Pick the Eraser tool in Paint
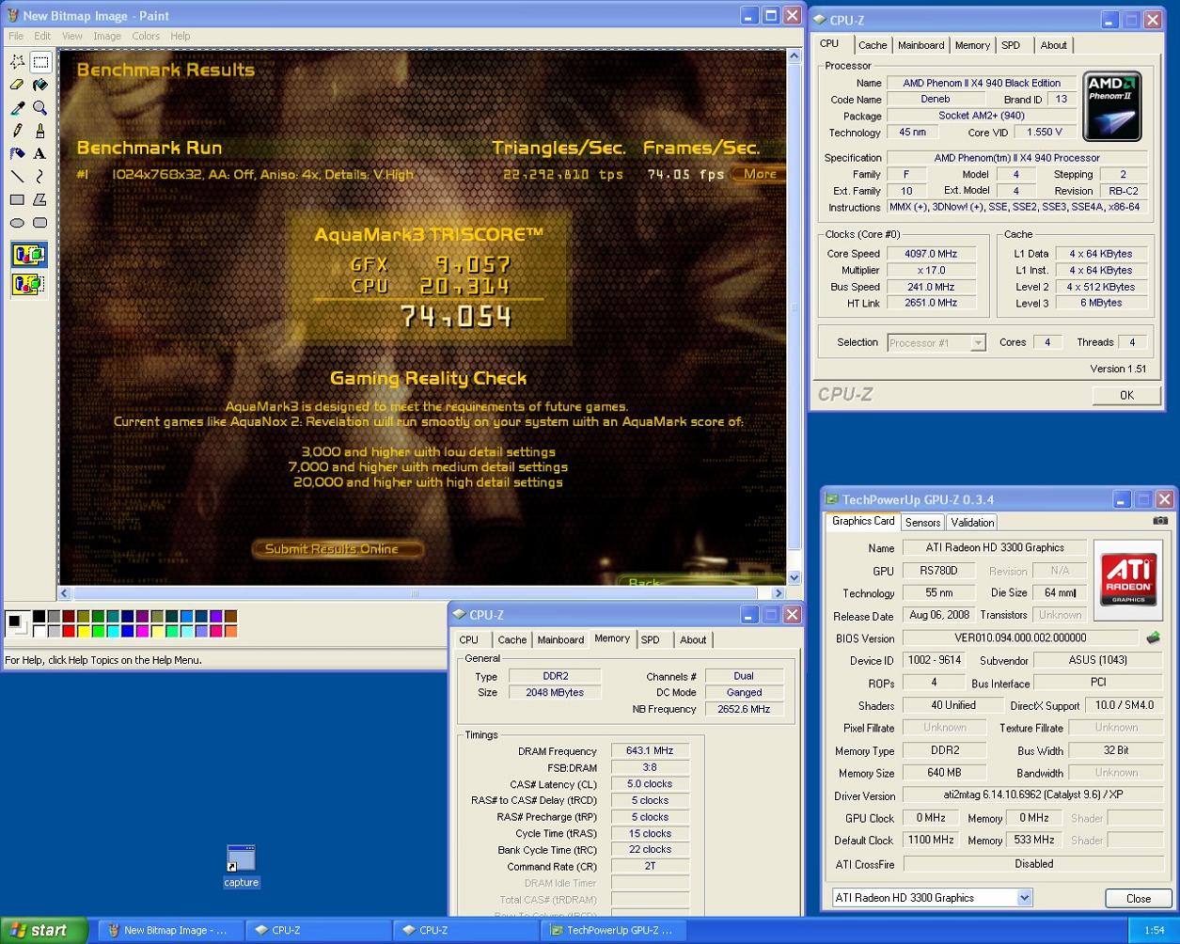This screenshot has height=944, width=1180. [17, 85]
